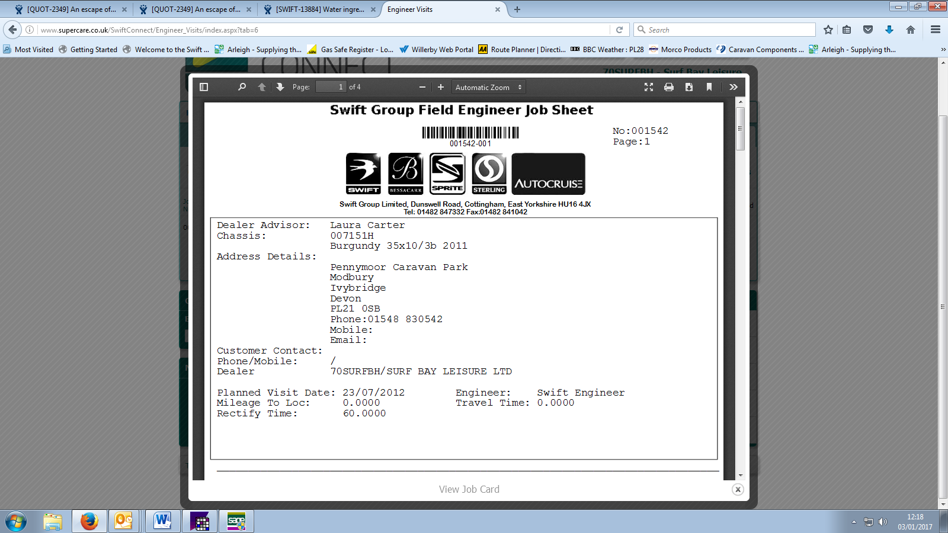Click PDF scrollbar down arrow
The image size is (948, 533).
pos(740,476)
